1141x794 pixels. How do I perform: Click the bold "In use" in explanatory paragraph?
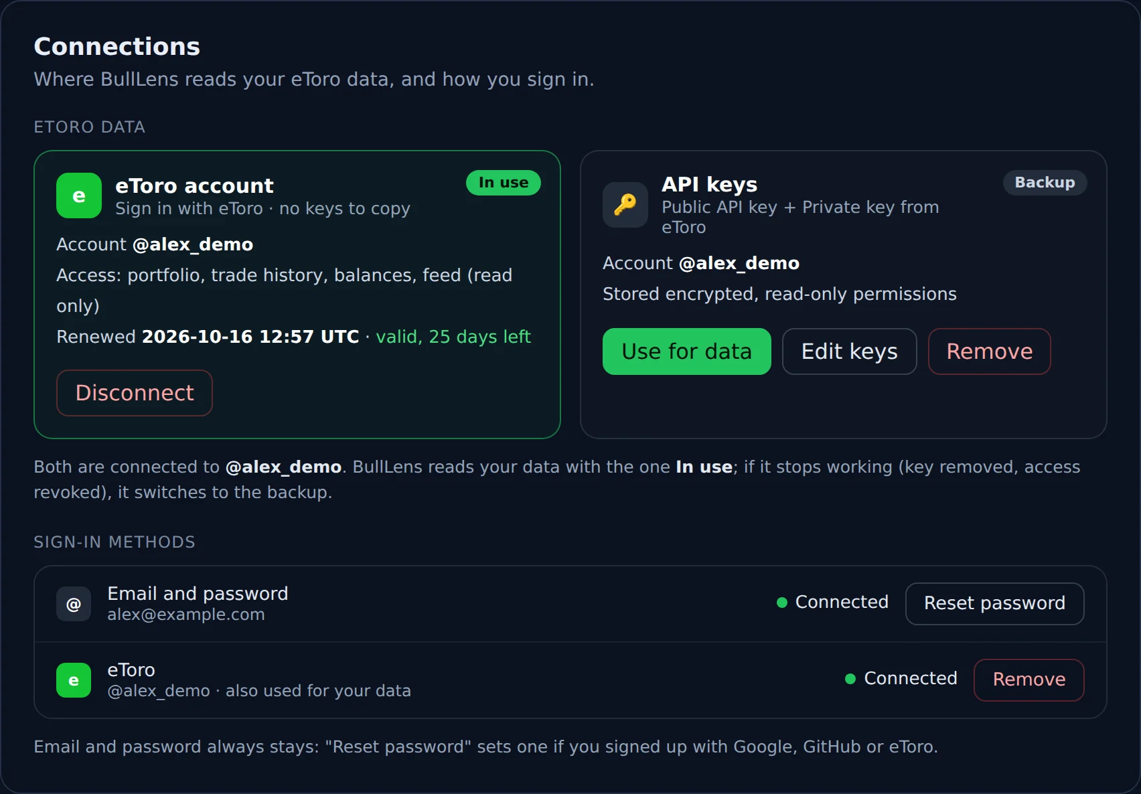coord(704,467)
